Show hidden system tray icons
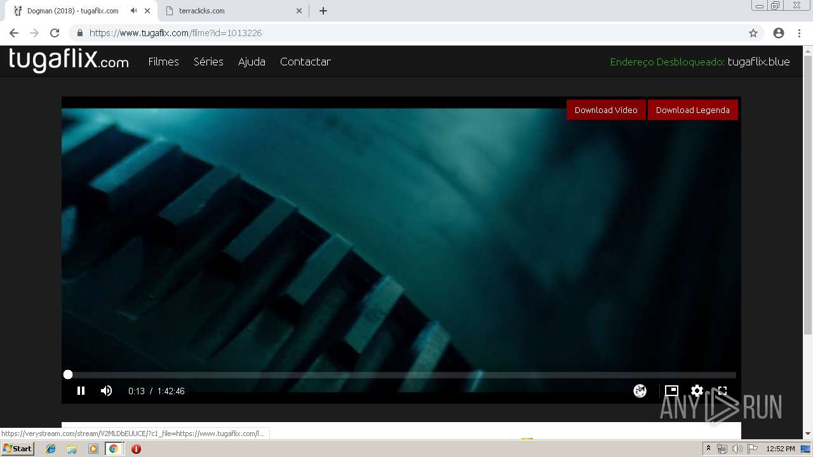Viewport: 813px width, 457px height. point(708,449)
